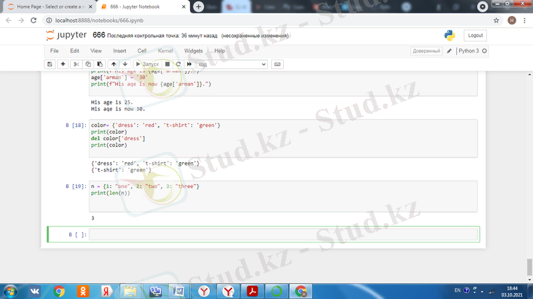Click inside code cell 18 with color dictionary
533x299 pixels.
click(283, 138)
